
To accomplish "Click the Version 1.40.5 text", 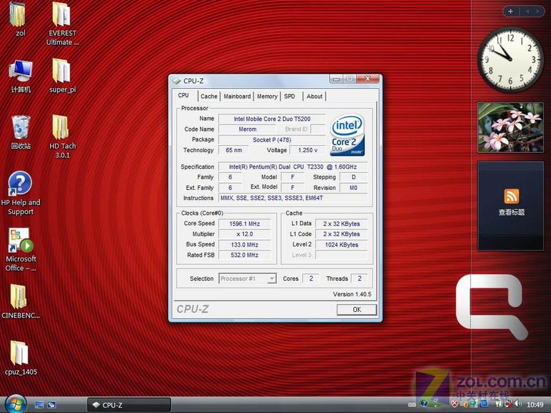I will (352, 295).
